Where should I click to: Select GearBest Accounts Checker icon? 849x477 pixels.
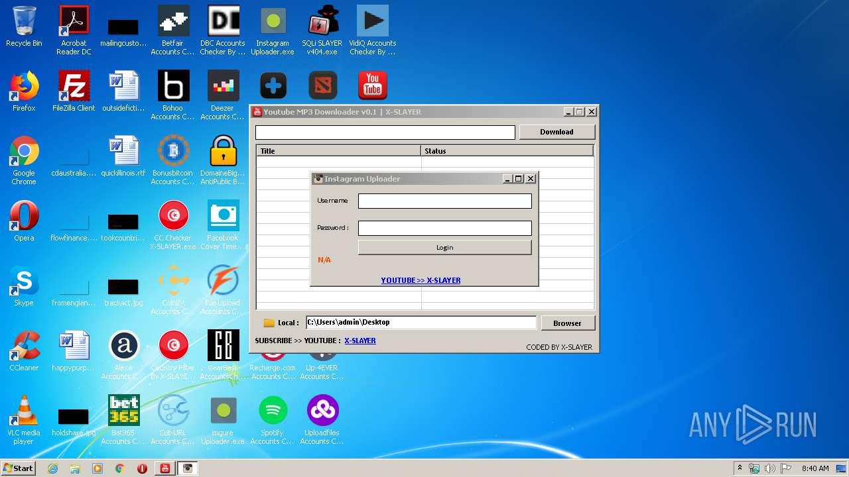click(223, 355)
